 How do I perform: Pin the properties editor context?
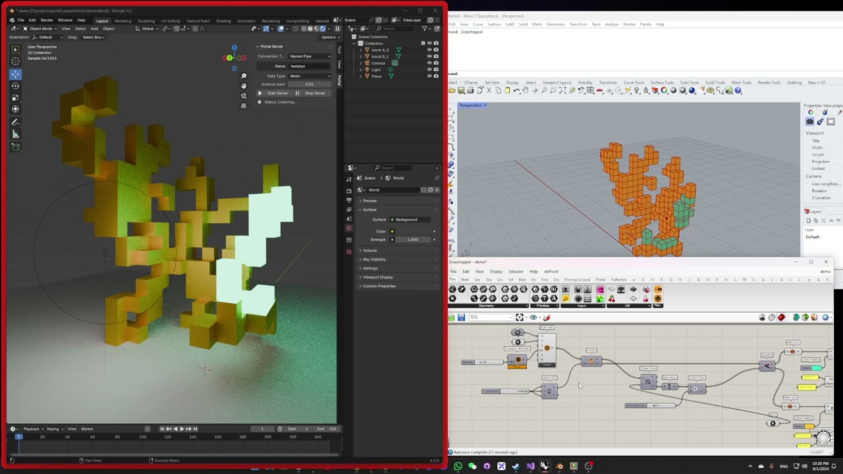[x=437, y=178]
